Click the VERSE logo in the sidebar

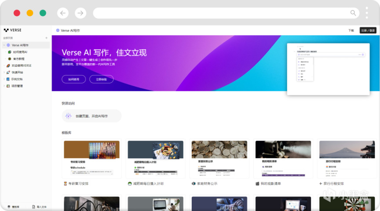tap(13, 30)
